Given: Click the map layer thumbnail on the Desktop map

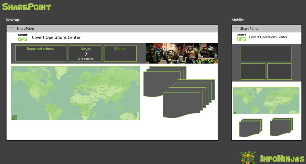Looking at the screenshot, I should (x=15, y=117).
